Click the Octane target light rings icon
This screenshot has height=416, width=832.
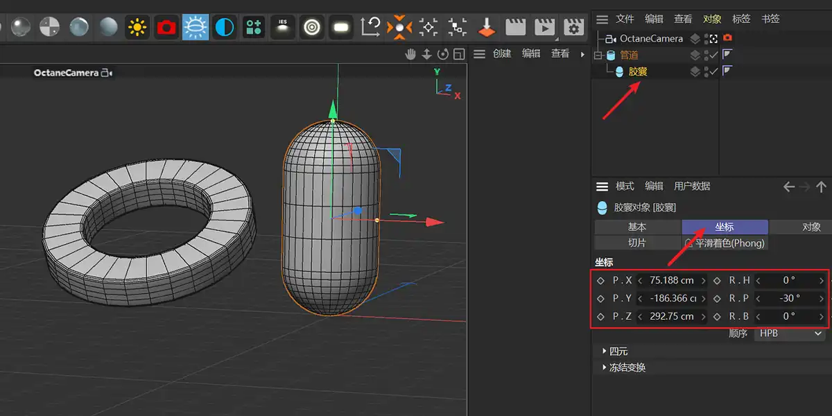click(x=312, y=27)
